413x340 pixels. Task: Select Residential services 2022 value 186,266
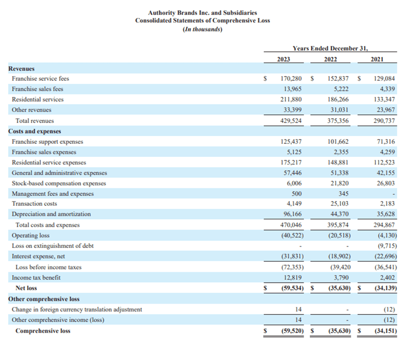(338, 99)
